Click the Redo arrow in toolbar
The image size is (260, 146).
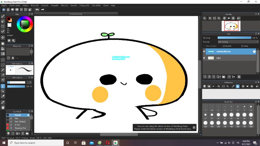click(43, 10)
